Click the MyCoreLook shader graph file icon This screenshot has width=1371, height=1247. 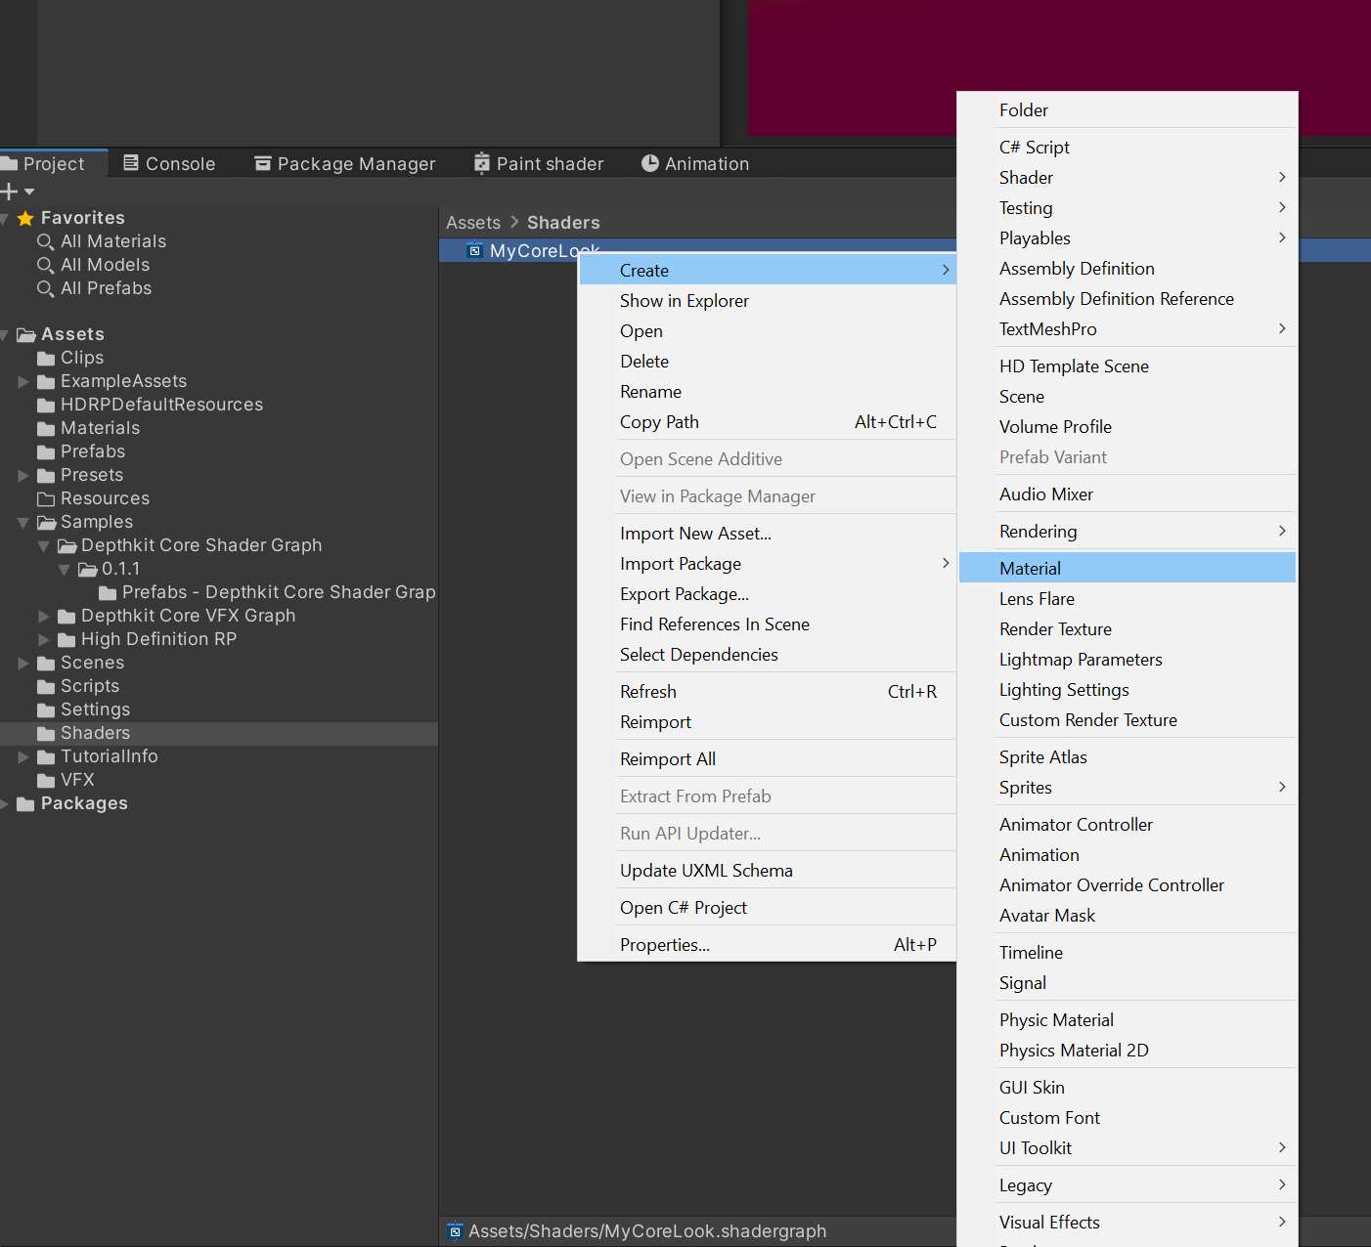click(x=475, y=251)
